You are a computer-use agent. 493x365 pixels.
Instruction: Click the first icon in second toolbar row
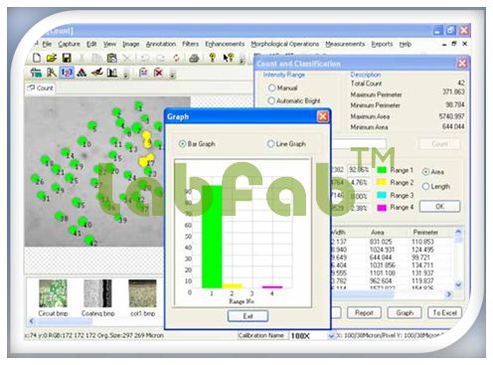pyautogui.click(x=36, y=73)
